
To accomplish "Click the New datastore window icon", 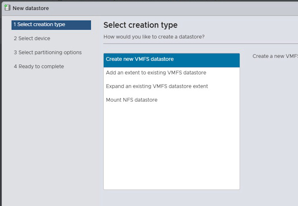I will point(7,8).
